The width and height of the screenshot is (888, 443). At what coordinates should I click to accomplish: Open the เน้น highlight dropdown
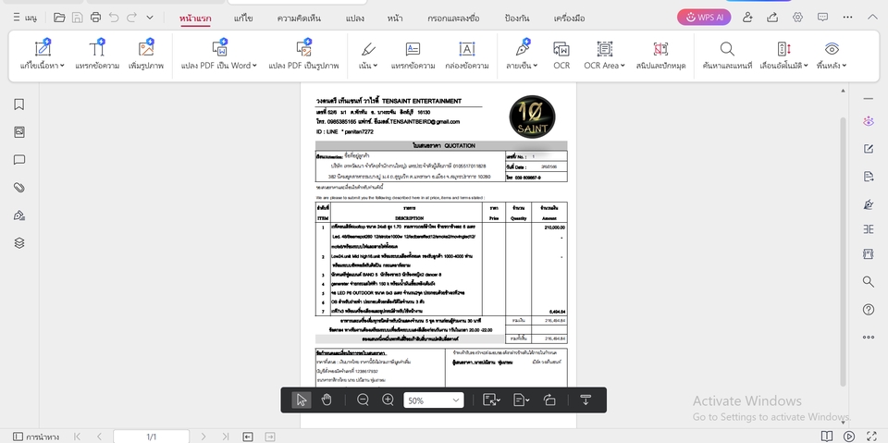(368, 55)
